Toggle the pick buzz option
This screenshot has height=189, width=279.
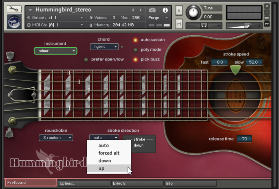pyautogui.click(x=135, y=59)
